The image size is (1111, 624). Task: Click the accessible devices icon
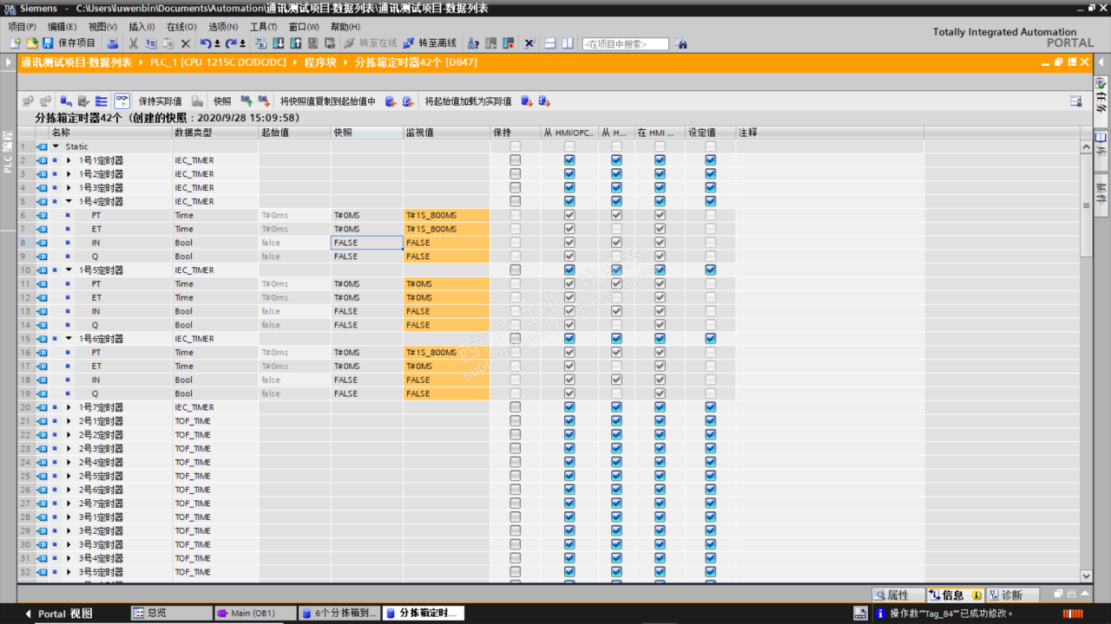[473, 42]
